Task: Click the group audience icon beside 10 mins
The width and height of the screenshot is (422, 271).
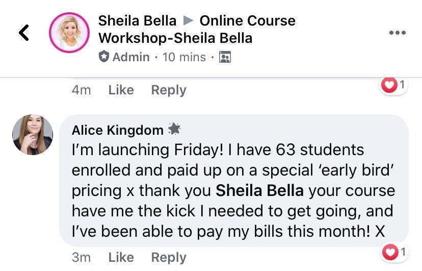Action: click(x=225, y=57)
